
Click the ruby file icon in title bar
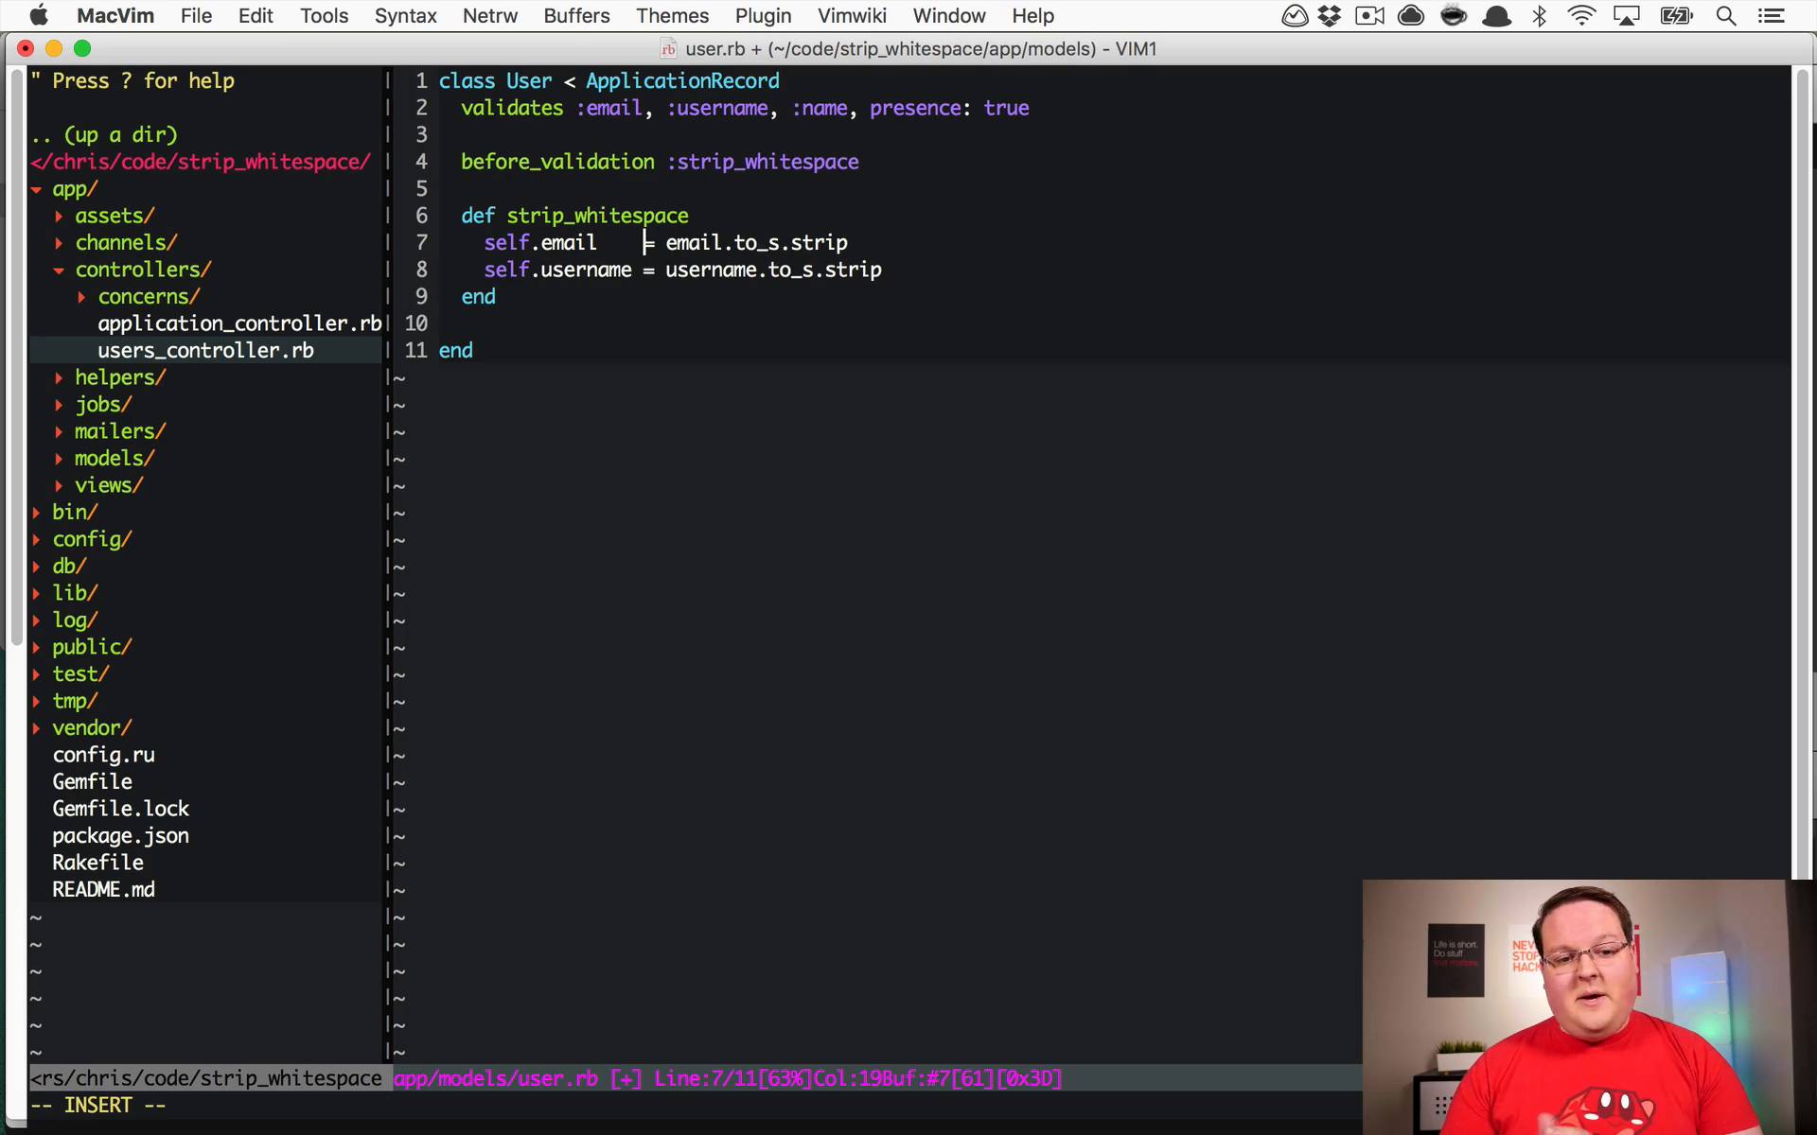pyautogui.click(x=668, y=49)
